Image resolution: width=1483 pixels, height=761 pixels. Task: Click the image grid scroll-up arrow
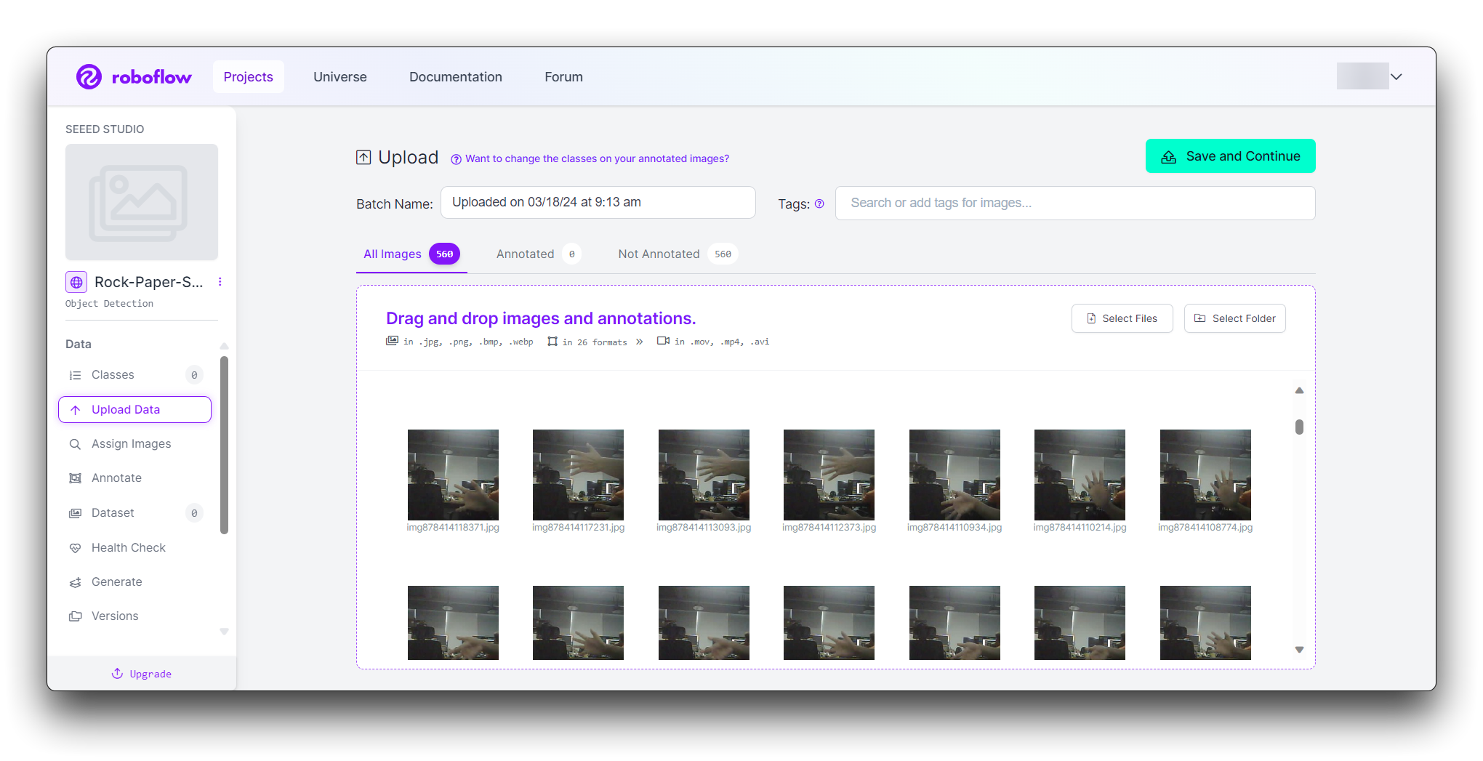tap(1299, 391)
